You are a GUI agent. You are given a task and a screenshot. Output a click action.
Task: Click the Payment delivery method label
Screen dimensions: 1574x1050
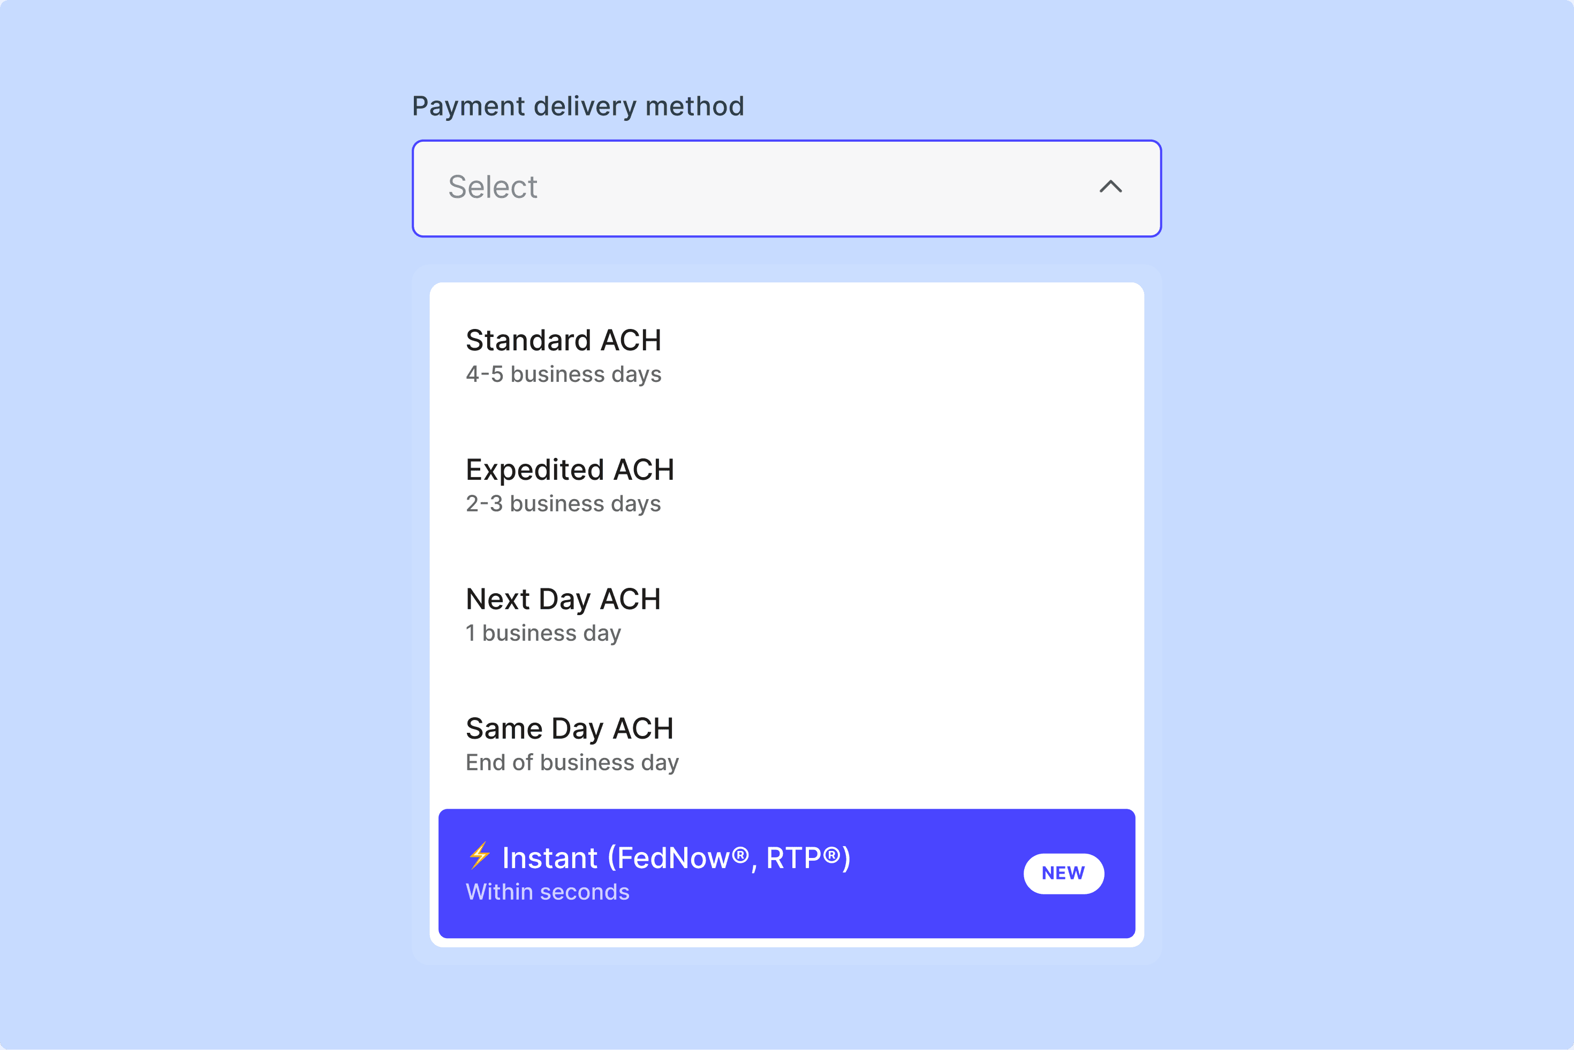(578, 106)
